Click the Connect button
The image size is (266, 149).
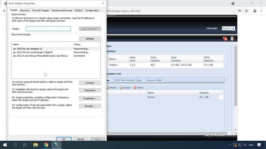coord(90,83)
